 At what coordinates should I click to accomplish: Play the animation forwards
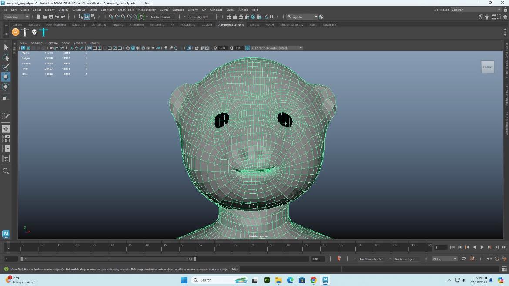click(x=482, y=247)
